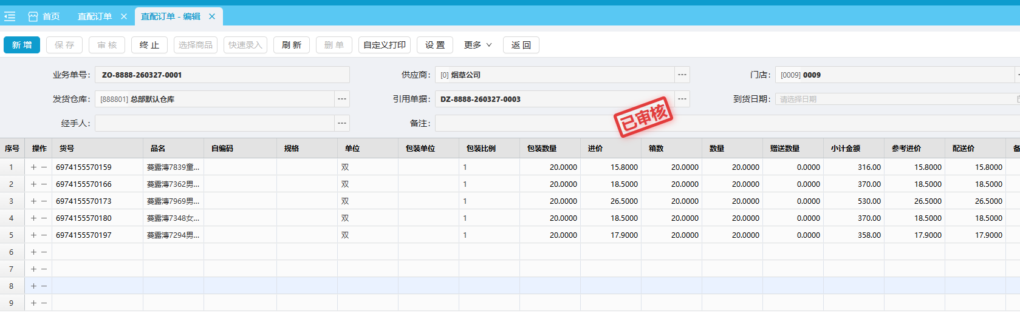This screenshot has height=330, width=1020.
Task: Remove row 3 using the minus icon
Action: [44, 201]
